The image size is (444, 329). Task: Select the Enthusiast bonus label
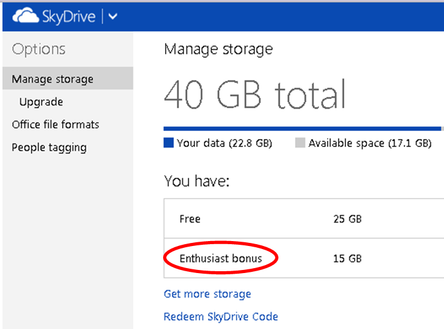point(220,258)
